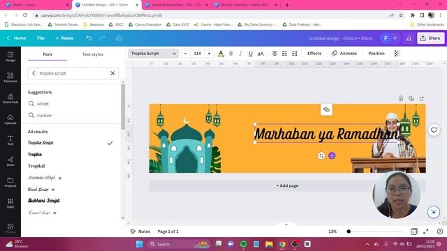Change text alignment
The height and width of the screenshot is (251, 447).
[x=274, y=54]
